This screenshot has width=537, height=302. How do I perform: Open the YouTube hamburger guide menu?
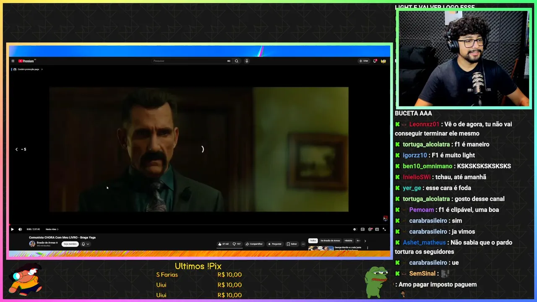point(13,61)
